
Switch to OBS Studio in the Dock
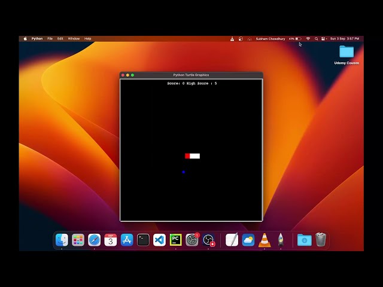tap(208, 240)
